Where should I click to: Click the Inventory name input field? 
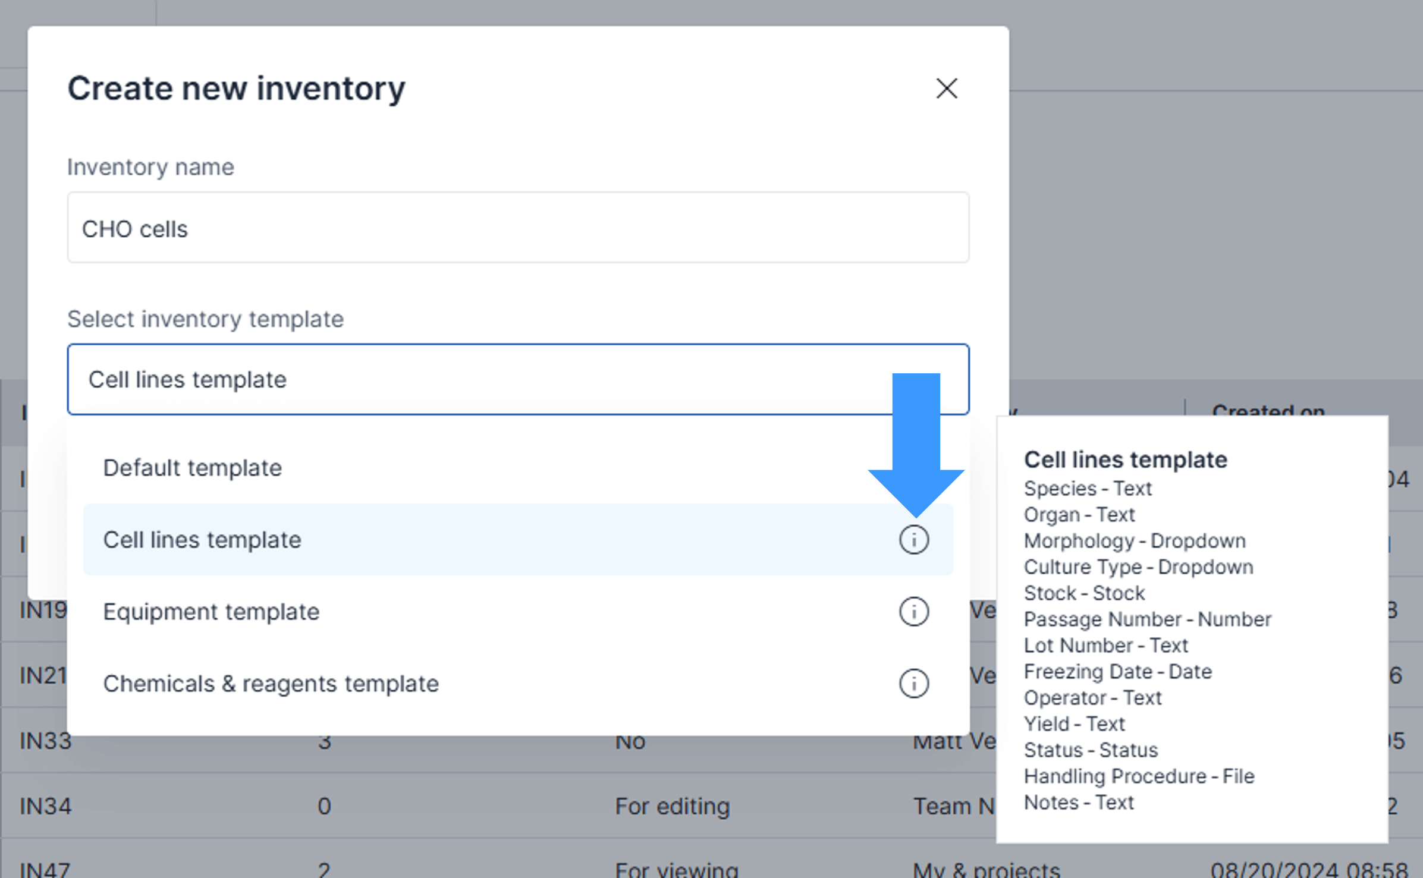517,228
